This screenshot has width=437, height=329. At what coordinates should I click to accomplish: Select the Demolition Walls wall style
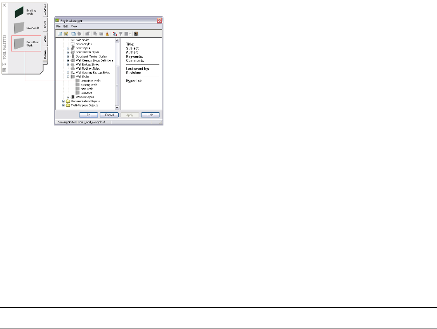coord(90,81)
